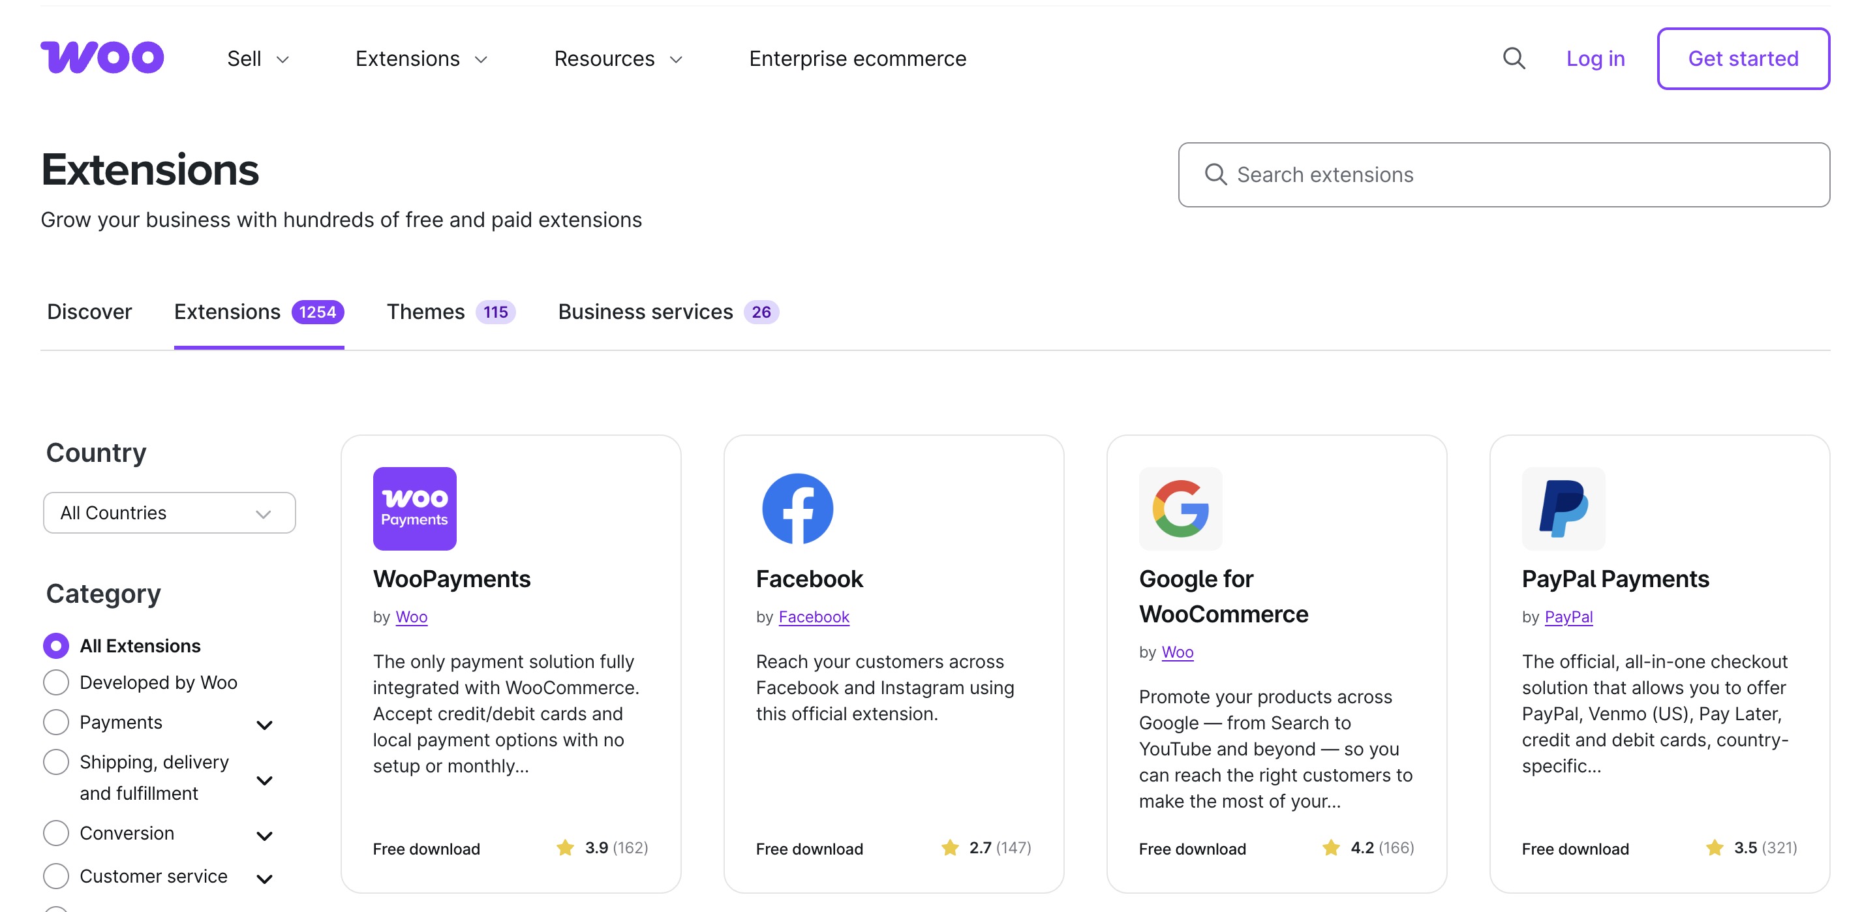Expand the Customer service category
Screen dimensions: 1862x912
coord(266,877)
